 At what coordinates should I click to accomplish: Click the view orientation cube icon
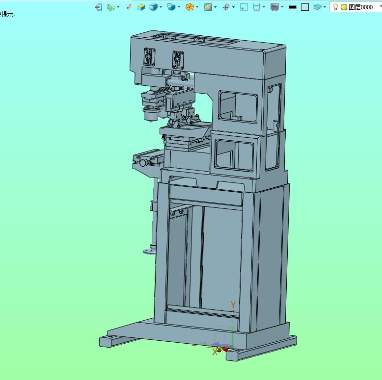(x=171, y=7)
